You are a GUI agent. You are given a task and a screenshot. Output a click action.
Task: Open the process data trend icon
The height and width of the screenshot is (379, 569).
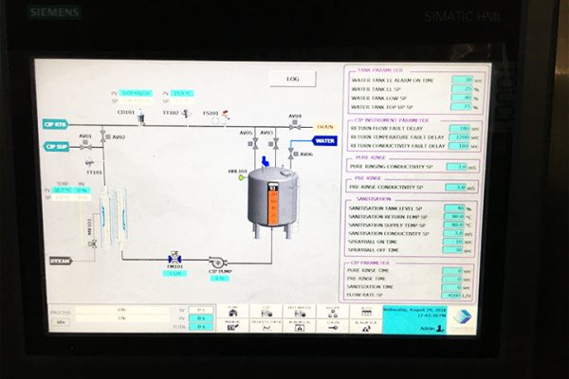pos(266,326)
